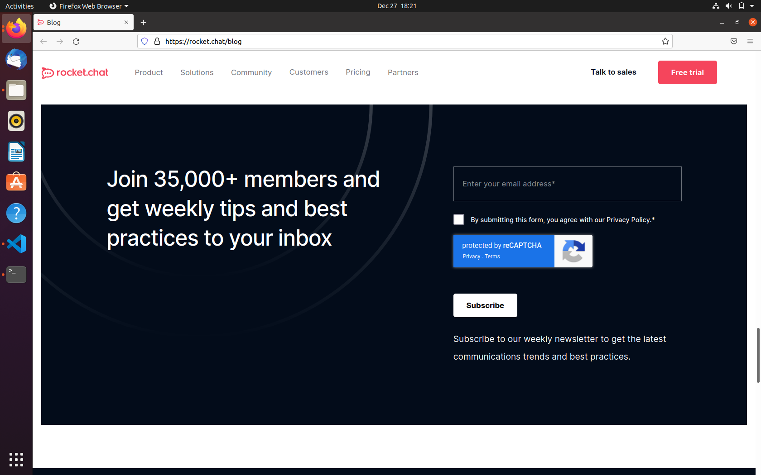Open Thunderbird from the dock

(16, 59)
